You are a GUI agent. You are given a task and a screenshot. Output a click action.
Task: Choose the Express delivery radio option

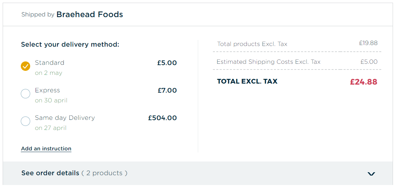[x=25, y=94]
